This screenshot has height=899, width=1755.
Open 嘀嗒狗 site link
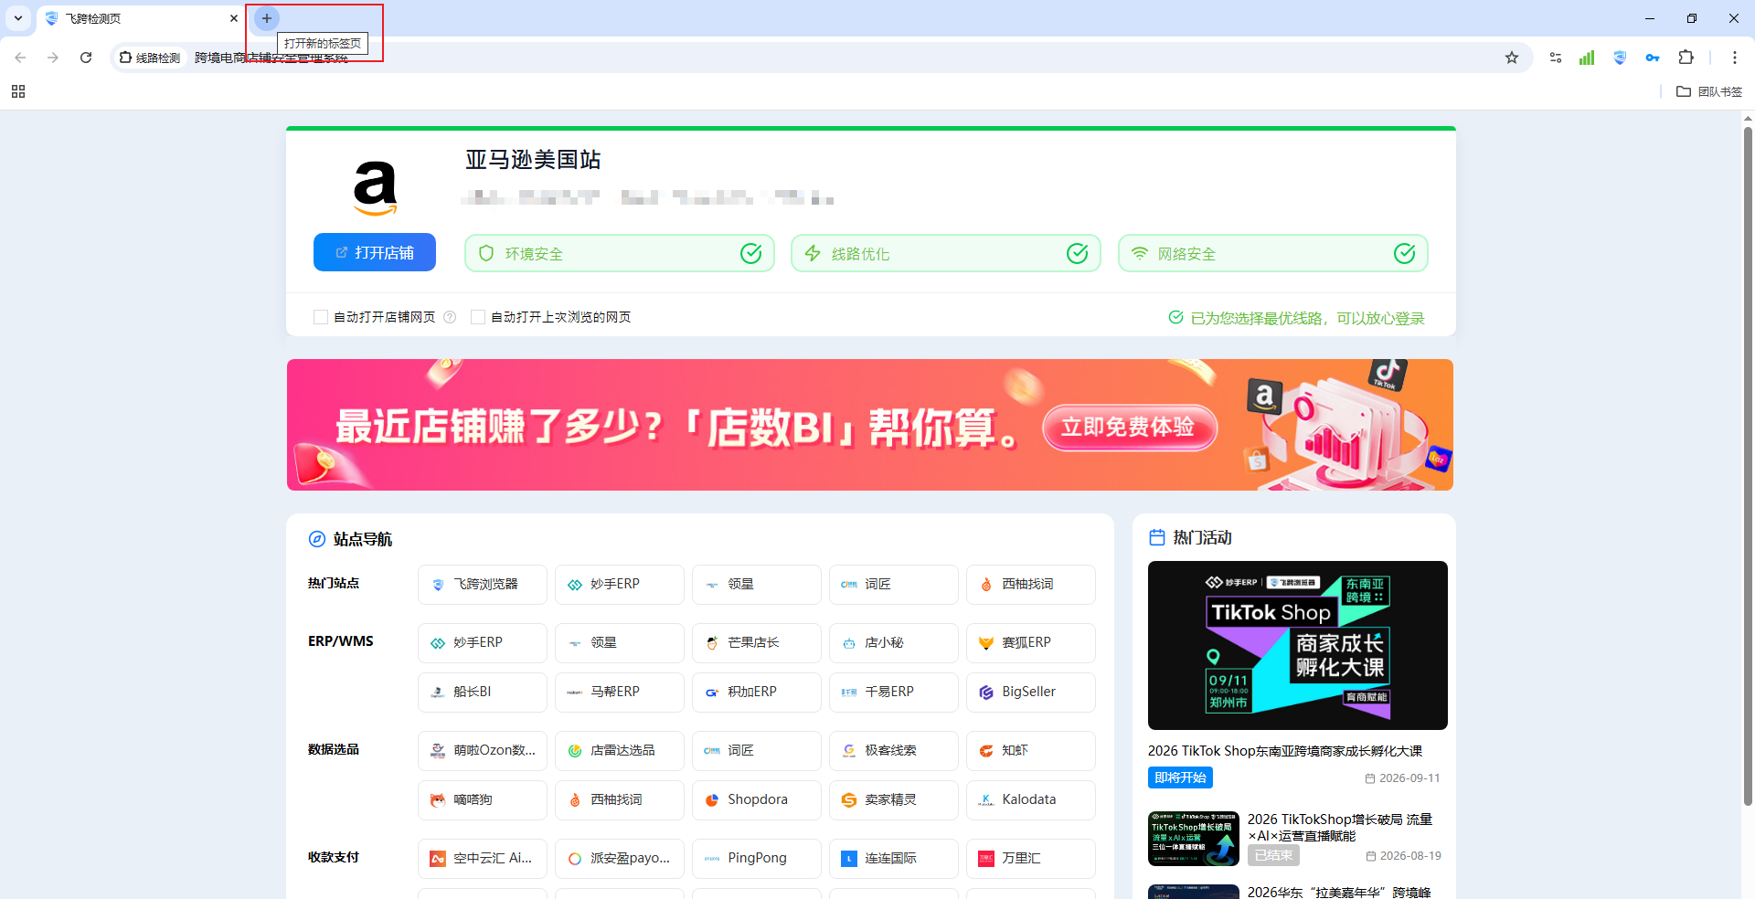point(483,800)
